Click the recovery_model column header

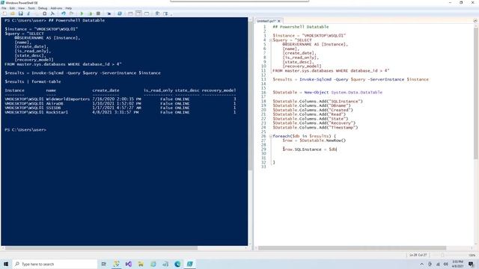tap(219, 90)
